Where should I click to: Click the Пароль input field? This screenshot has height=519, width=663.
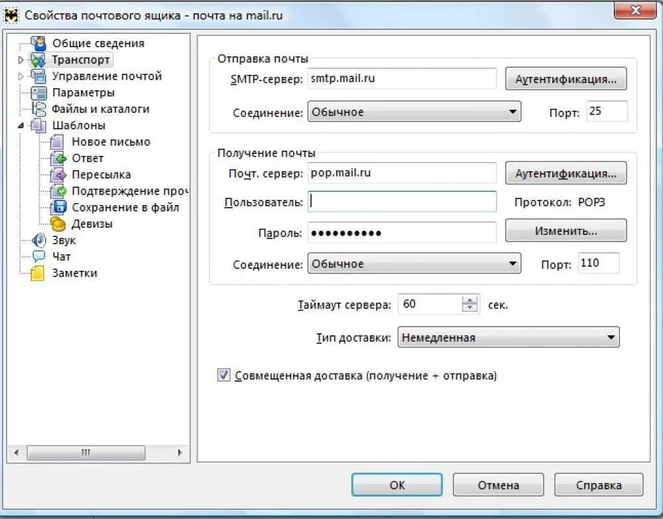point(402,232)
